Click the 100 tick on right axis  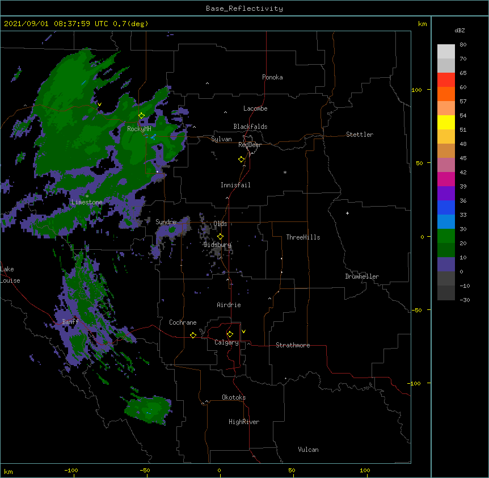point(416,90)
